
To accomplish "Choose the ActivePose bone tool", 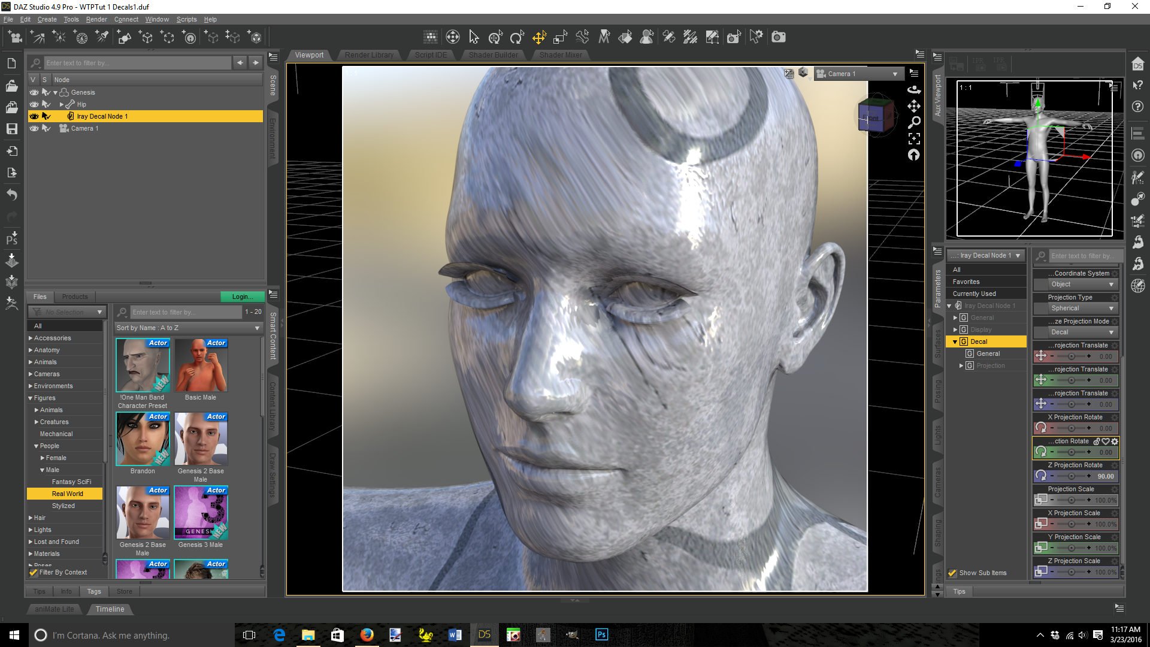I will coord(582,37).
